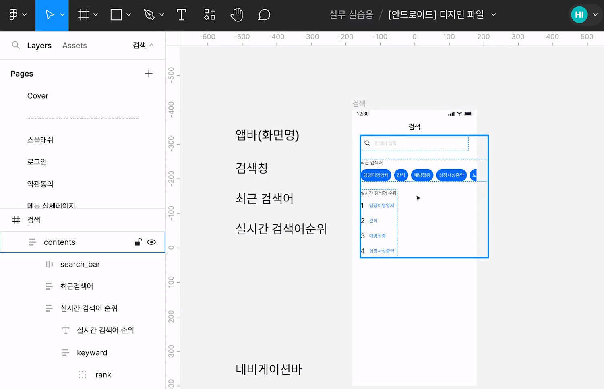Select the Pen tool
The image size is (604, 389).
tap(149, 15)
